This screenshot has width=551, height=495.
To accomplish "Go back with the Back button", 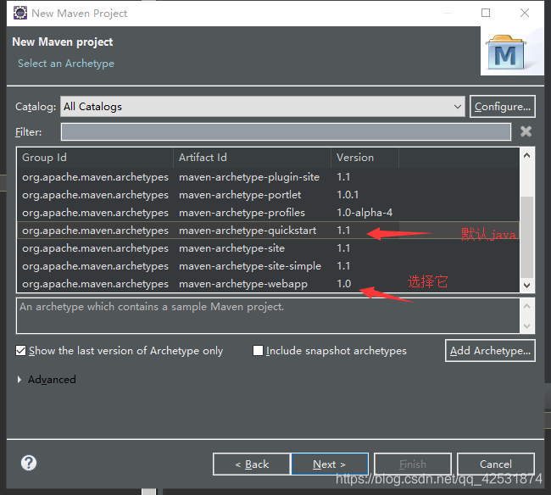I will (x=252, y=464).
